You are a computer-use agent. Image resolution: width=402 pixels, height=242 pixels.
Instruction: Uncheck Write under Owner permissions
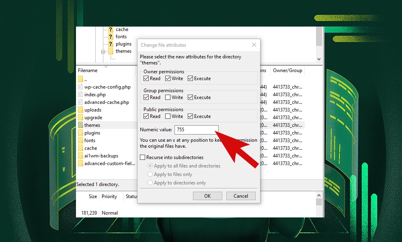pos(167,79)
